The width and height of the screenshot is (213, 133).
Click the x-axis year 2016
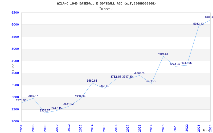click(116, 128)
